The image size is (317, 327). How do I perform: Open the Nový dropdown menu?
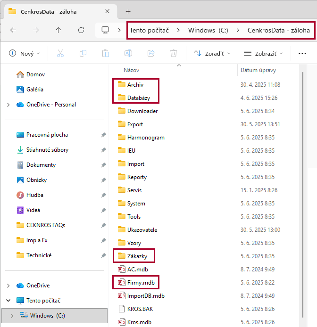[x=25, y=53]
